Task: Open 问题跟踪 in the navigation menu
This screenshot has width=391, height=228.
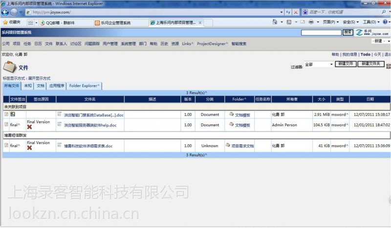Action: coord(92,44)
